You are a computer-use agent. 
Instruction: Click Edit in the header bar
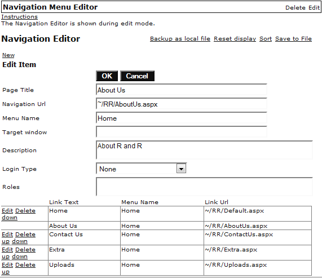[x=314, y=7]
